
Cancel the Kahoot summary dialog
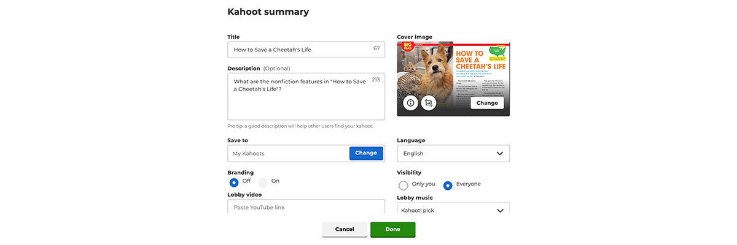tap(345, 230)
